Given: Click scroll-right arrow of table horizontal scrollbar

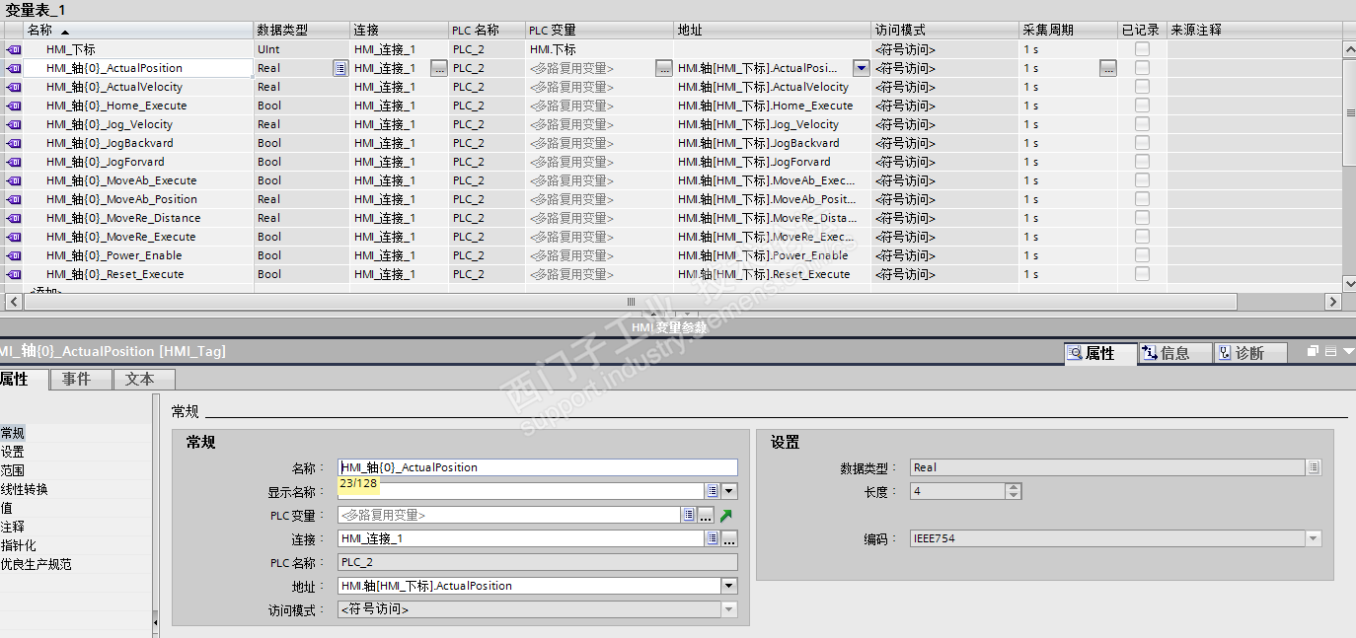Looking at the screenshot, I should pos(1333,302).
